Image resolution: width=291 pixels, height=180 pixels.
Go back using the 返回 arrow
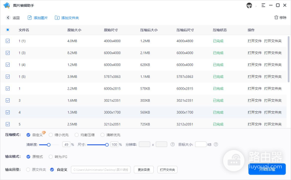[x=8, y=17]
